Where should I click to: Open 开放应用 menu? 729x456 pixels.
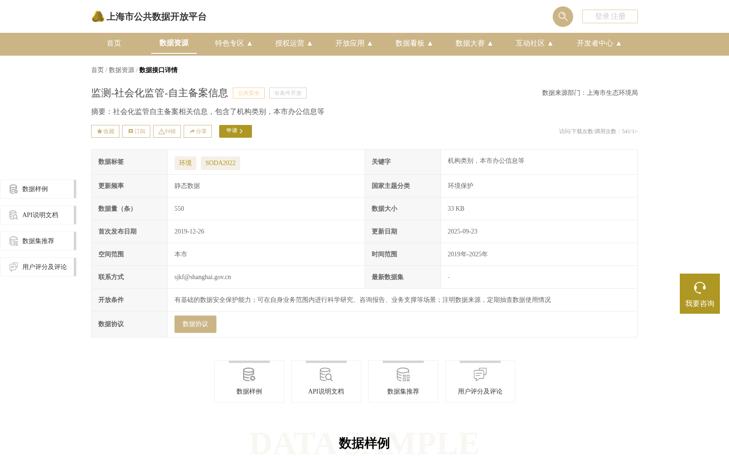tap(350, 43)
